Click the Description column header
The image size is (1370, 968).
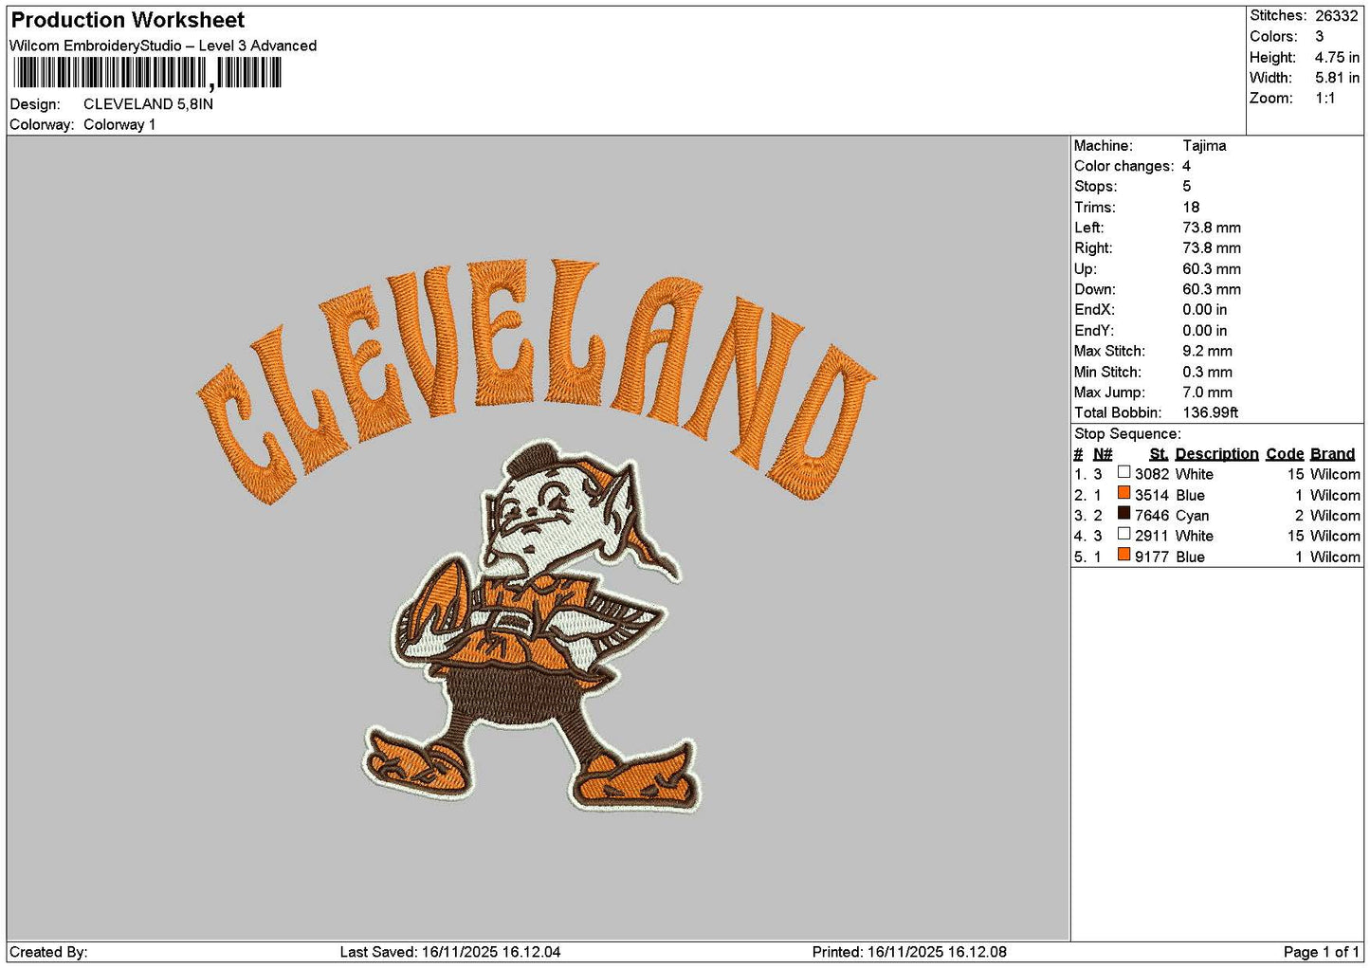(x=1216, y=455)
